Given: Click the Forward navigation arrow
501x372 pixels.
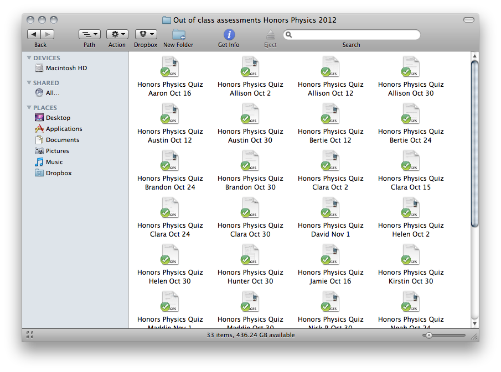Looking at the screenshot, I should [x=48, y=34].
